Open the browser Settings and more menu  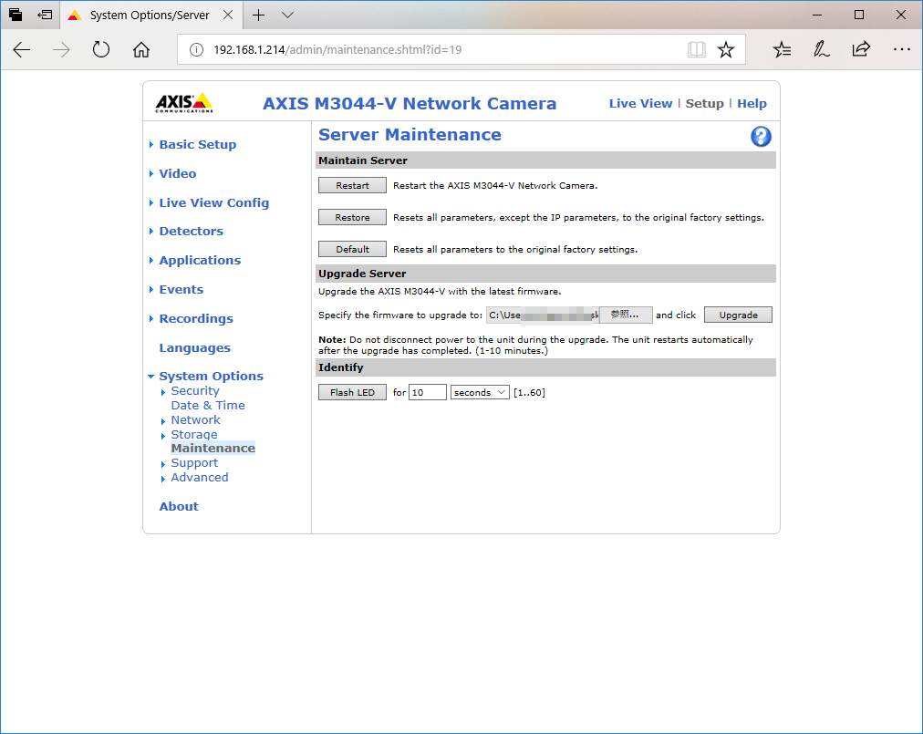(902, 49)
